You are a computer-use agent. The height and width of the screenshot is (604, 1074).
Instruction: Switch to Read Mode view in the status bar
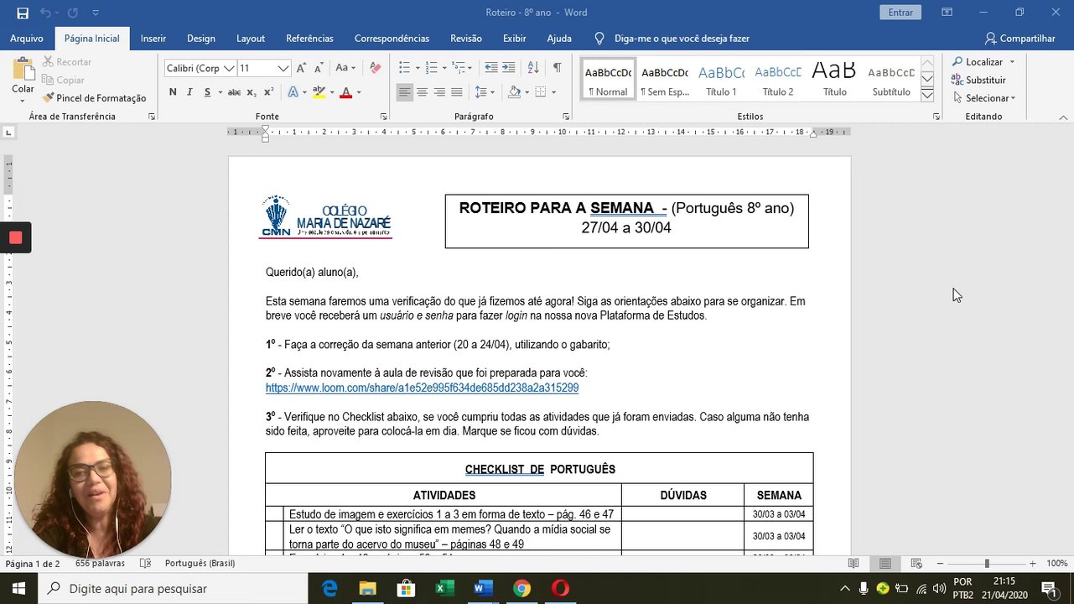click(853, 564)
